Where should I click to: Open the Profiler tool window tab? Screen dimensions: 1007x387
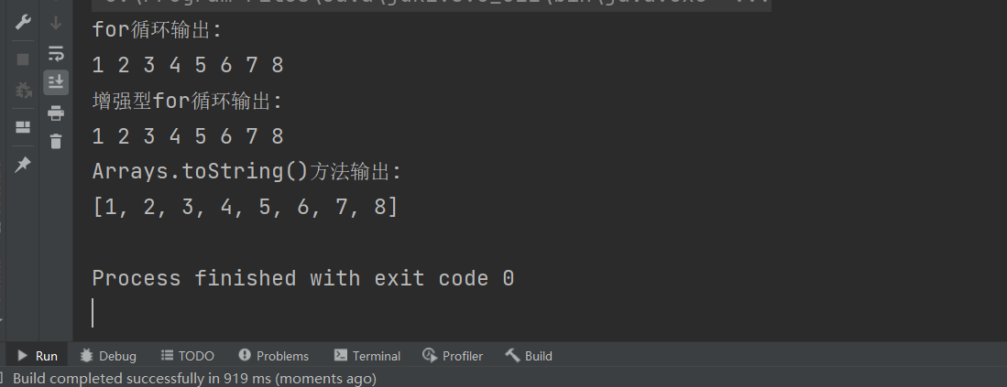tap(452, 356)
